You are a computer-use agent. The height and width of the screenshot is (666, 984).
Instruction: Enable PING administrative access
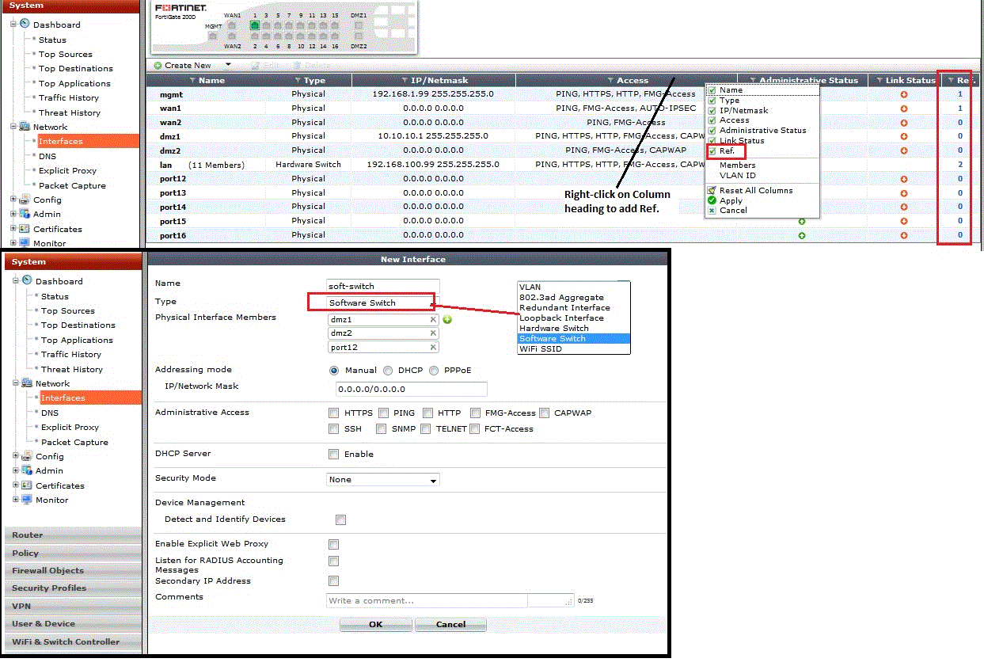tap(383, 413)
